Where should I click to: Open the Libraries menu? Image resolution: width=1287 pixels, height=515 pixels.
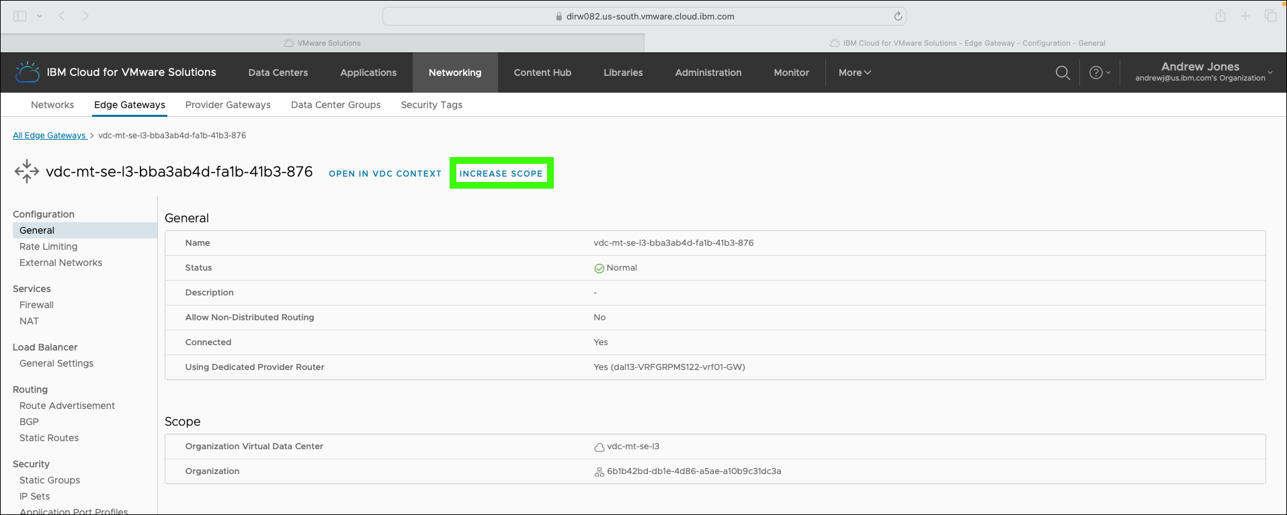pos(623,73)
